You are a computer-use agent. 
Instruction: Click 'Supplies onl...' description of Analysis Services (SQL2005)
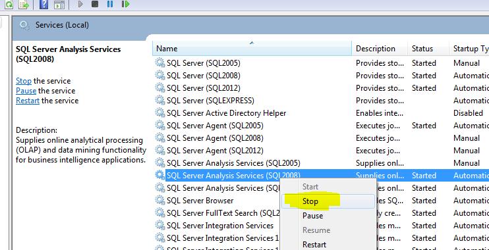coord(380,162)
